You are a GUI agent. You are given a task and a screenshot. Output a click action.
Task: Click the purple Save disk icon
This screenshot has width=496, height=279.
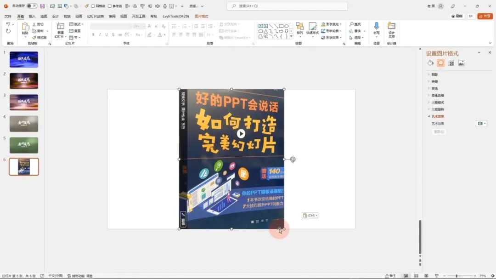(x=42, y=6)
